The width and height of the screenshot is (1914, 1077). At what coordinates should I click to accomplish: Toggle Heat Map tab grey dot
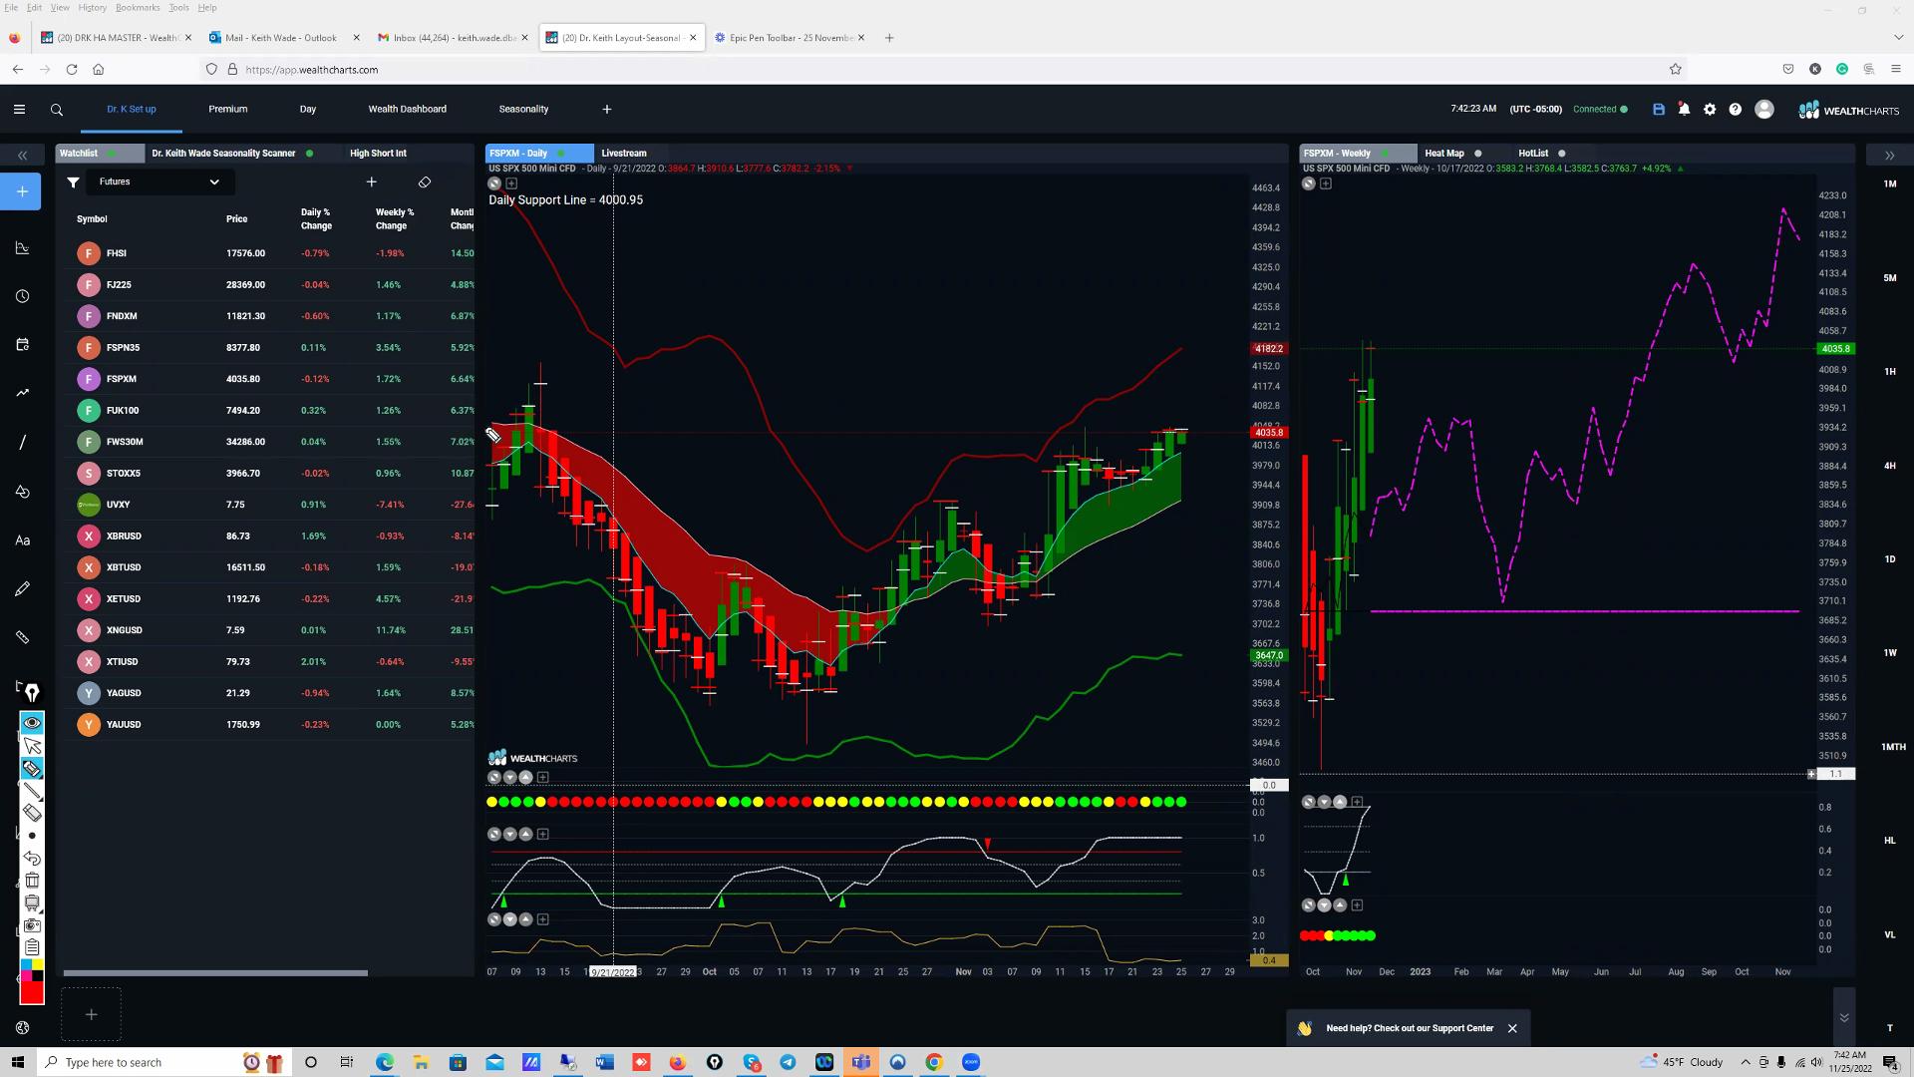click(x=1478, y=154)
